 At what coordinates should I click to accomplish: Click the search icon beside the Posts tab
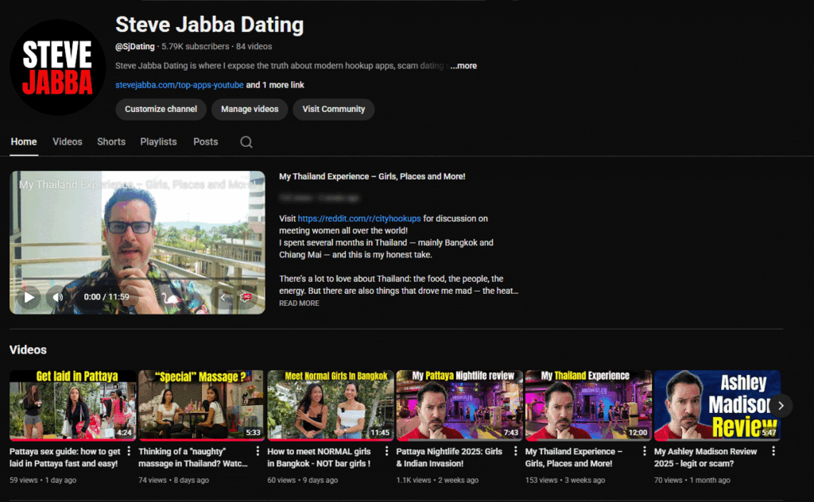pyautogui.click(x=246, y=141)
